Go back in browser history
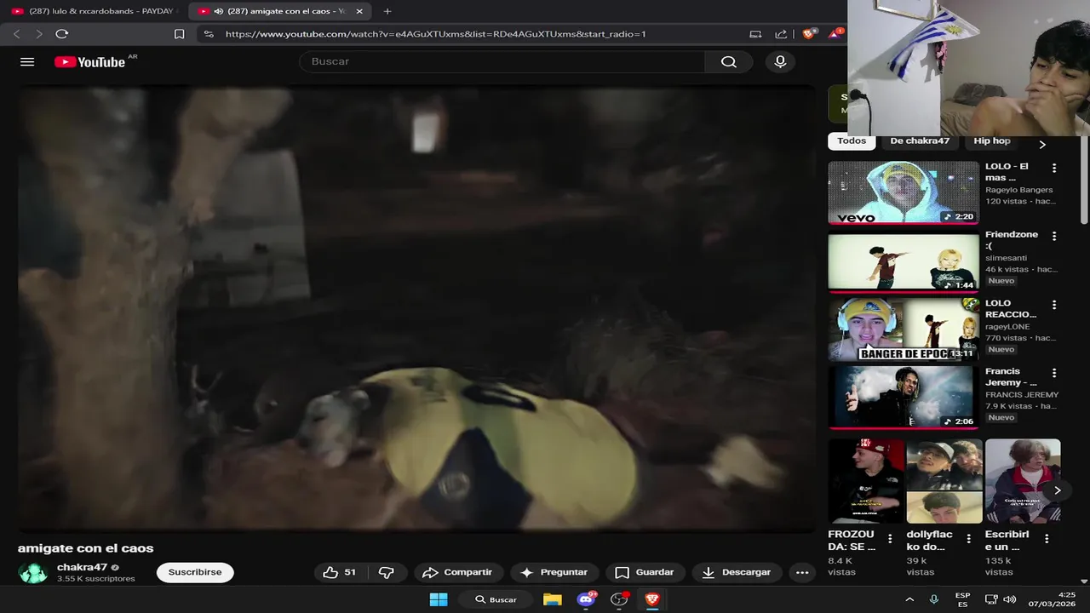The height and width of the screenshot is (613, 1090). click(x=16, y=34)
